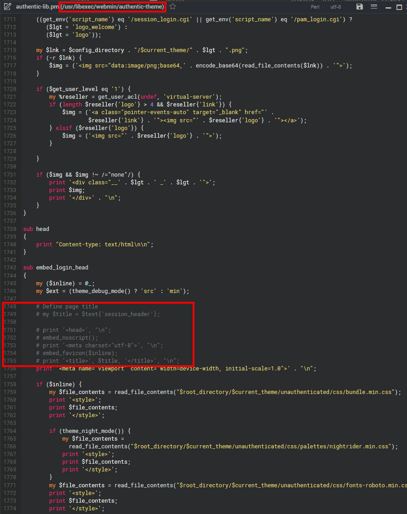This screenshot has width=407, height=514.
Task: Click the nightrider.min.css path line
Action: pyautogui.click(x=233, y=447)
